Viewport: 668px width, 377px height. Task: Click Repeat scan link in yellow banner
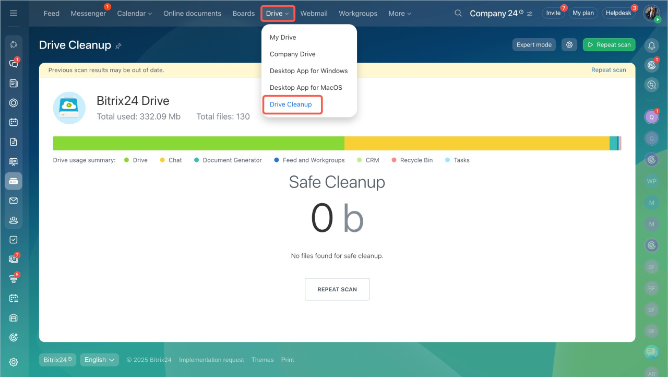pyautogui.click(x=609, y=70)
